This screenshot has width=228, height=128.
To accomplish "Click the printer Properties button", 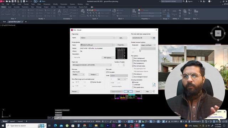I will pyautogui.click(x=121, y=45).
